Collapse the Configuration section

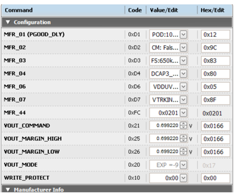(x=8, y=22)
